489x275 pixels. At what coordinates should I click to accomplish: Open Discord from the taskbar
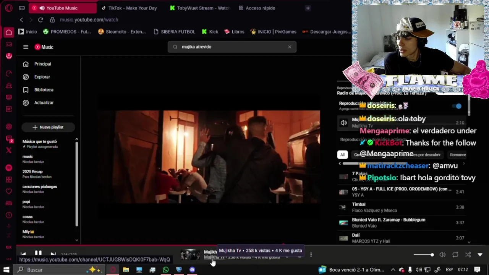coord(192,270)
